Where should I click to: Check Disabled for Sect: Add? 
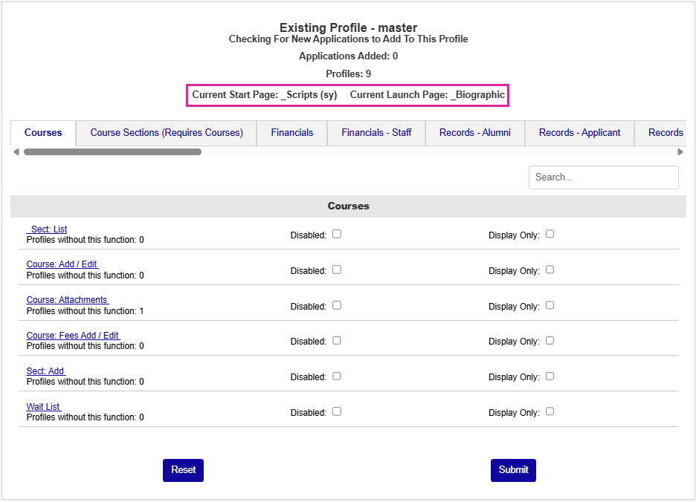point(337,376)
